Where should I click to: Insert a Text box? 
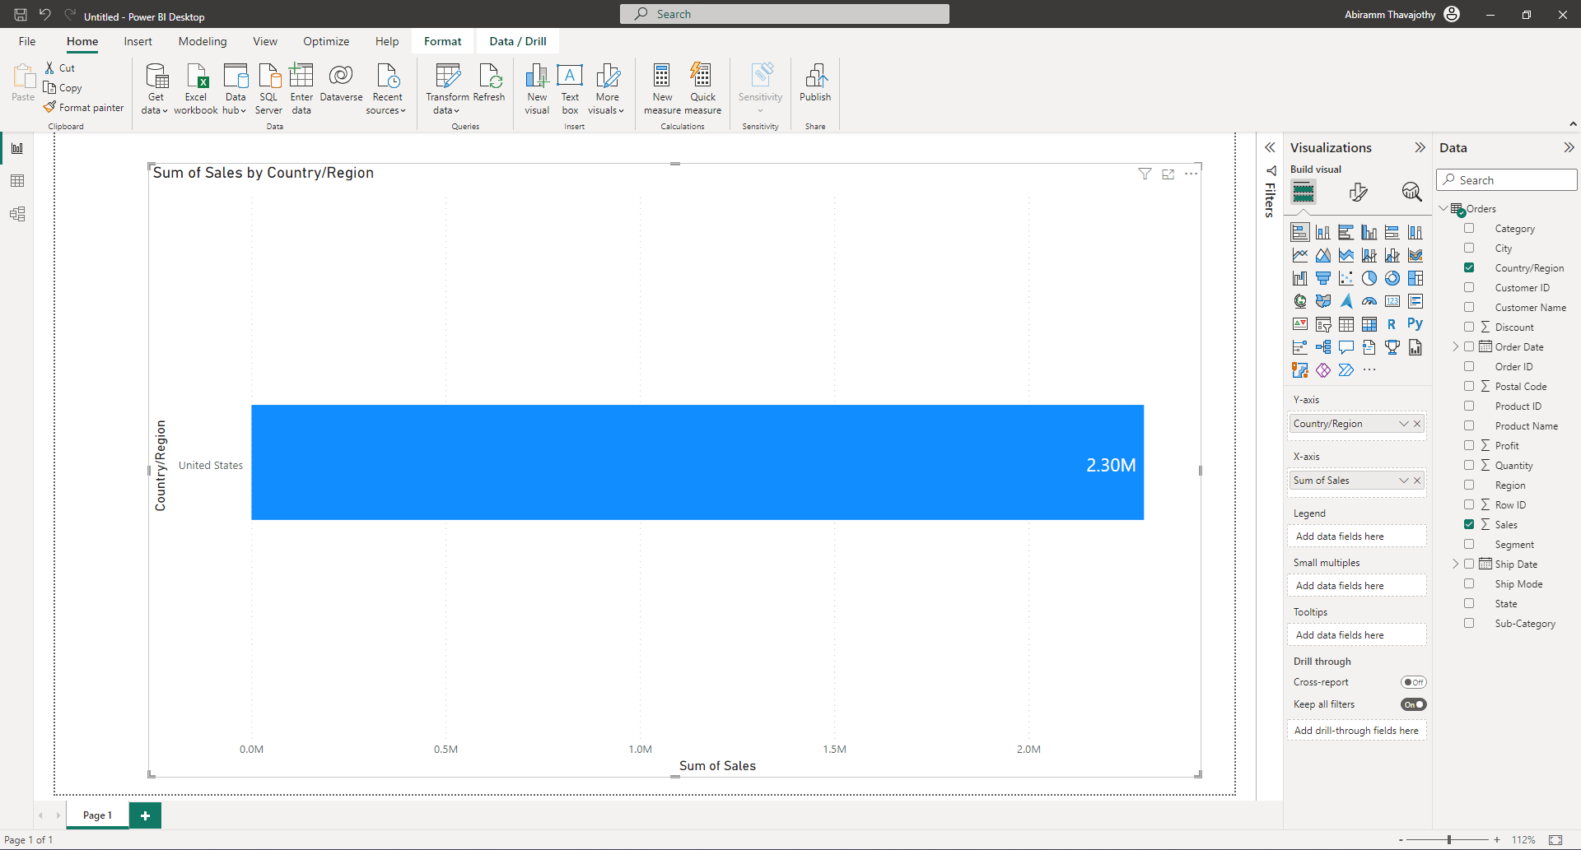click(570, 89)
